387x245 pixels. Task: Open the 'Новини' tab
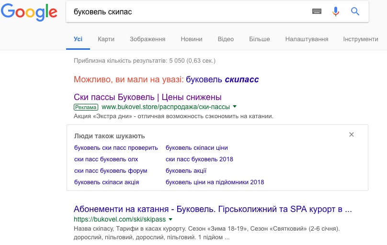pyautogui.click(x=192, y=39)
